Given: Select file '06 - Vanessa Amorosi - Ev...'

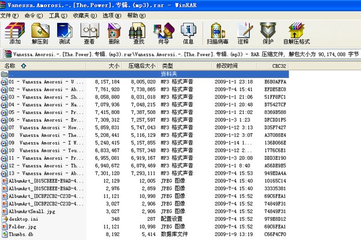Looking at the screenshot, I should (144, 120).
